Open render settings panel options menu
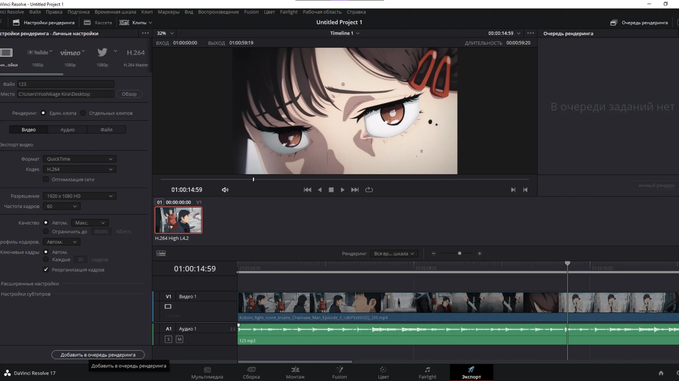The image size is (679, 381). tap(145, 33)
